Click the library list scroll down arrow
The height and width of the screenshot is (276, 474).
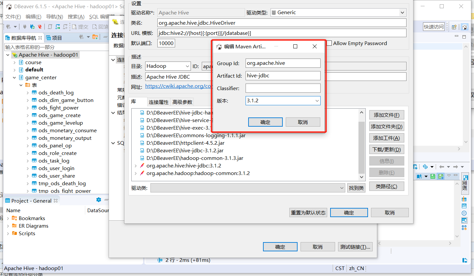pos(361,177)
